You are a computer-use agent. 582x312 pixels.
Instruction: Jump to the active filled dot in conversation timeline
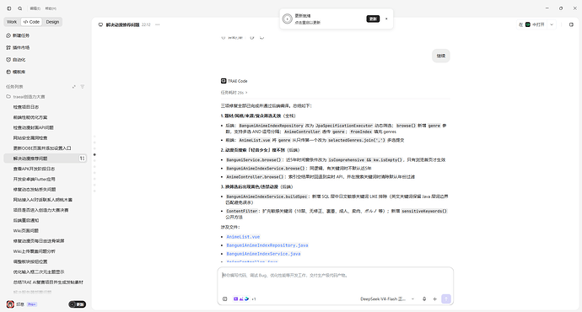94,154
